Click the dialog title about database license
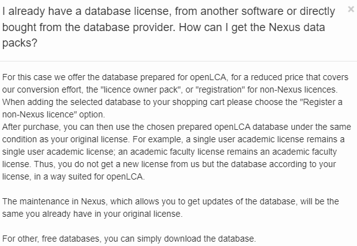This screenshot has height=246, width=357. coord(168,27)
